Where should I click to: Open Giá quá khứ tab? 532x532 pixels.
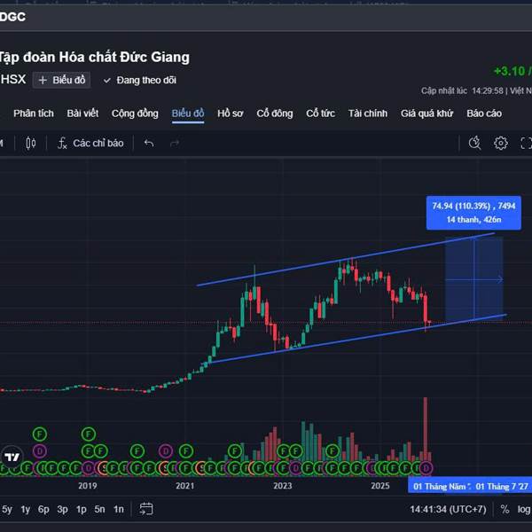pos(426,113)
